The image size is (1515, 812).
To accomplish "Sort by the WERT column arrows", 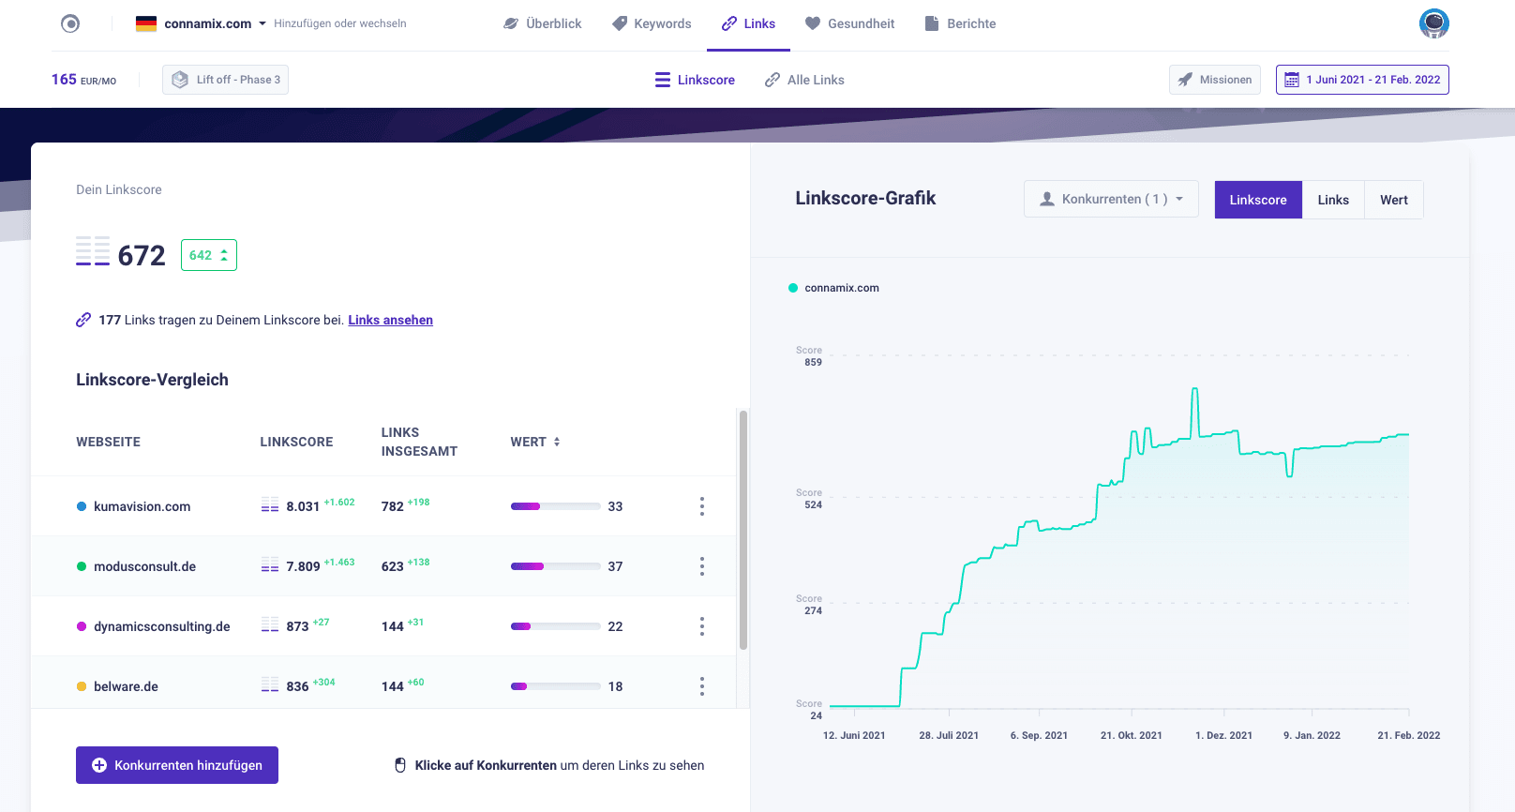I will pos(557,442).
